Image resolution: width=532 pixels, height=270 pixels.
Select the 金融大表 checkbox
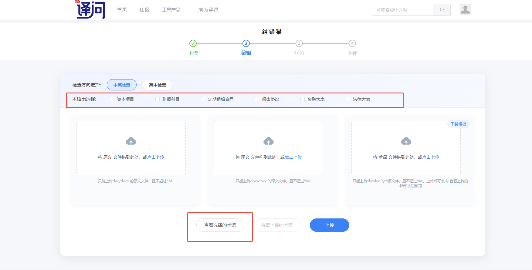tap(303, 99)
